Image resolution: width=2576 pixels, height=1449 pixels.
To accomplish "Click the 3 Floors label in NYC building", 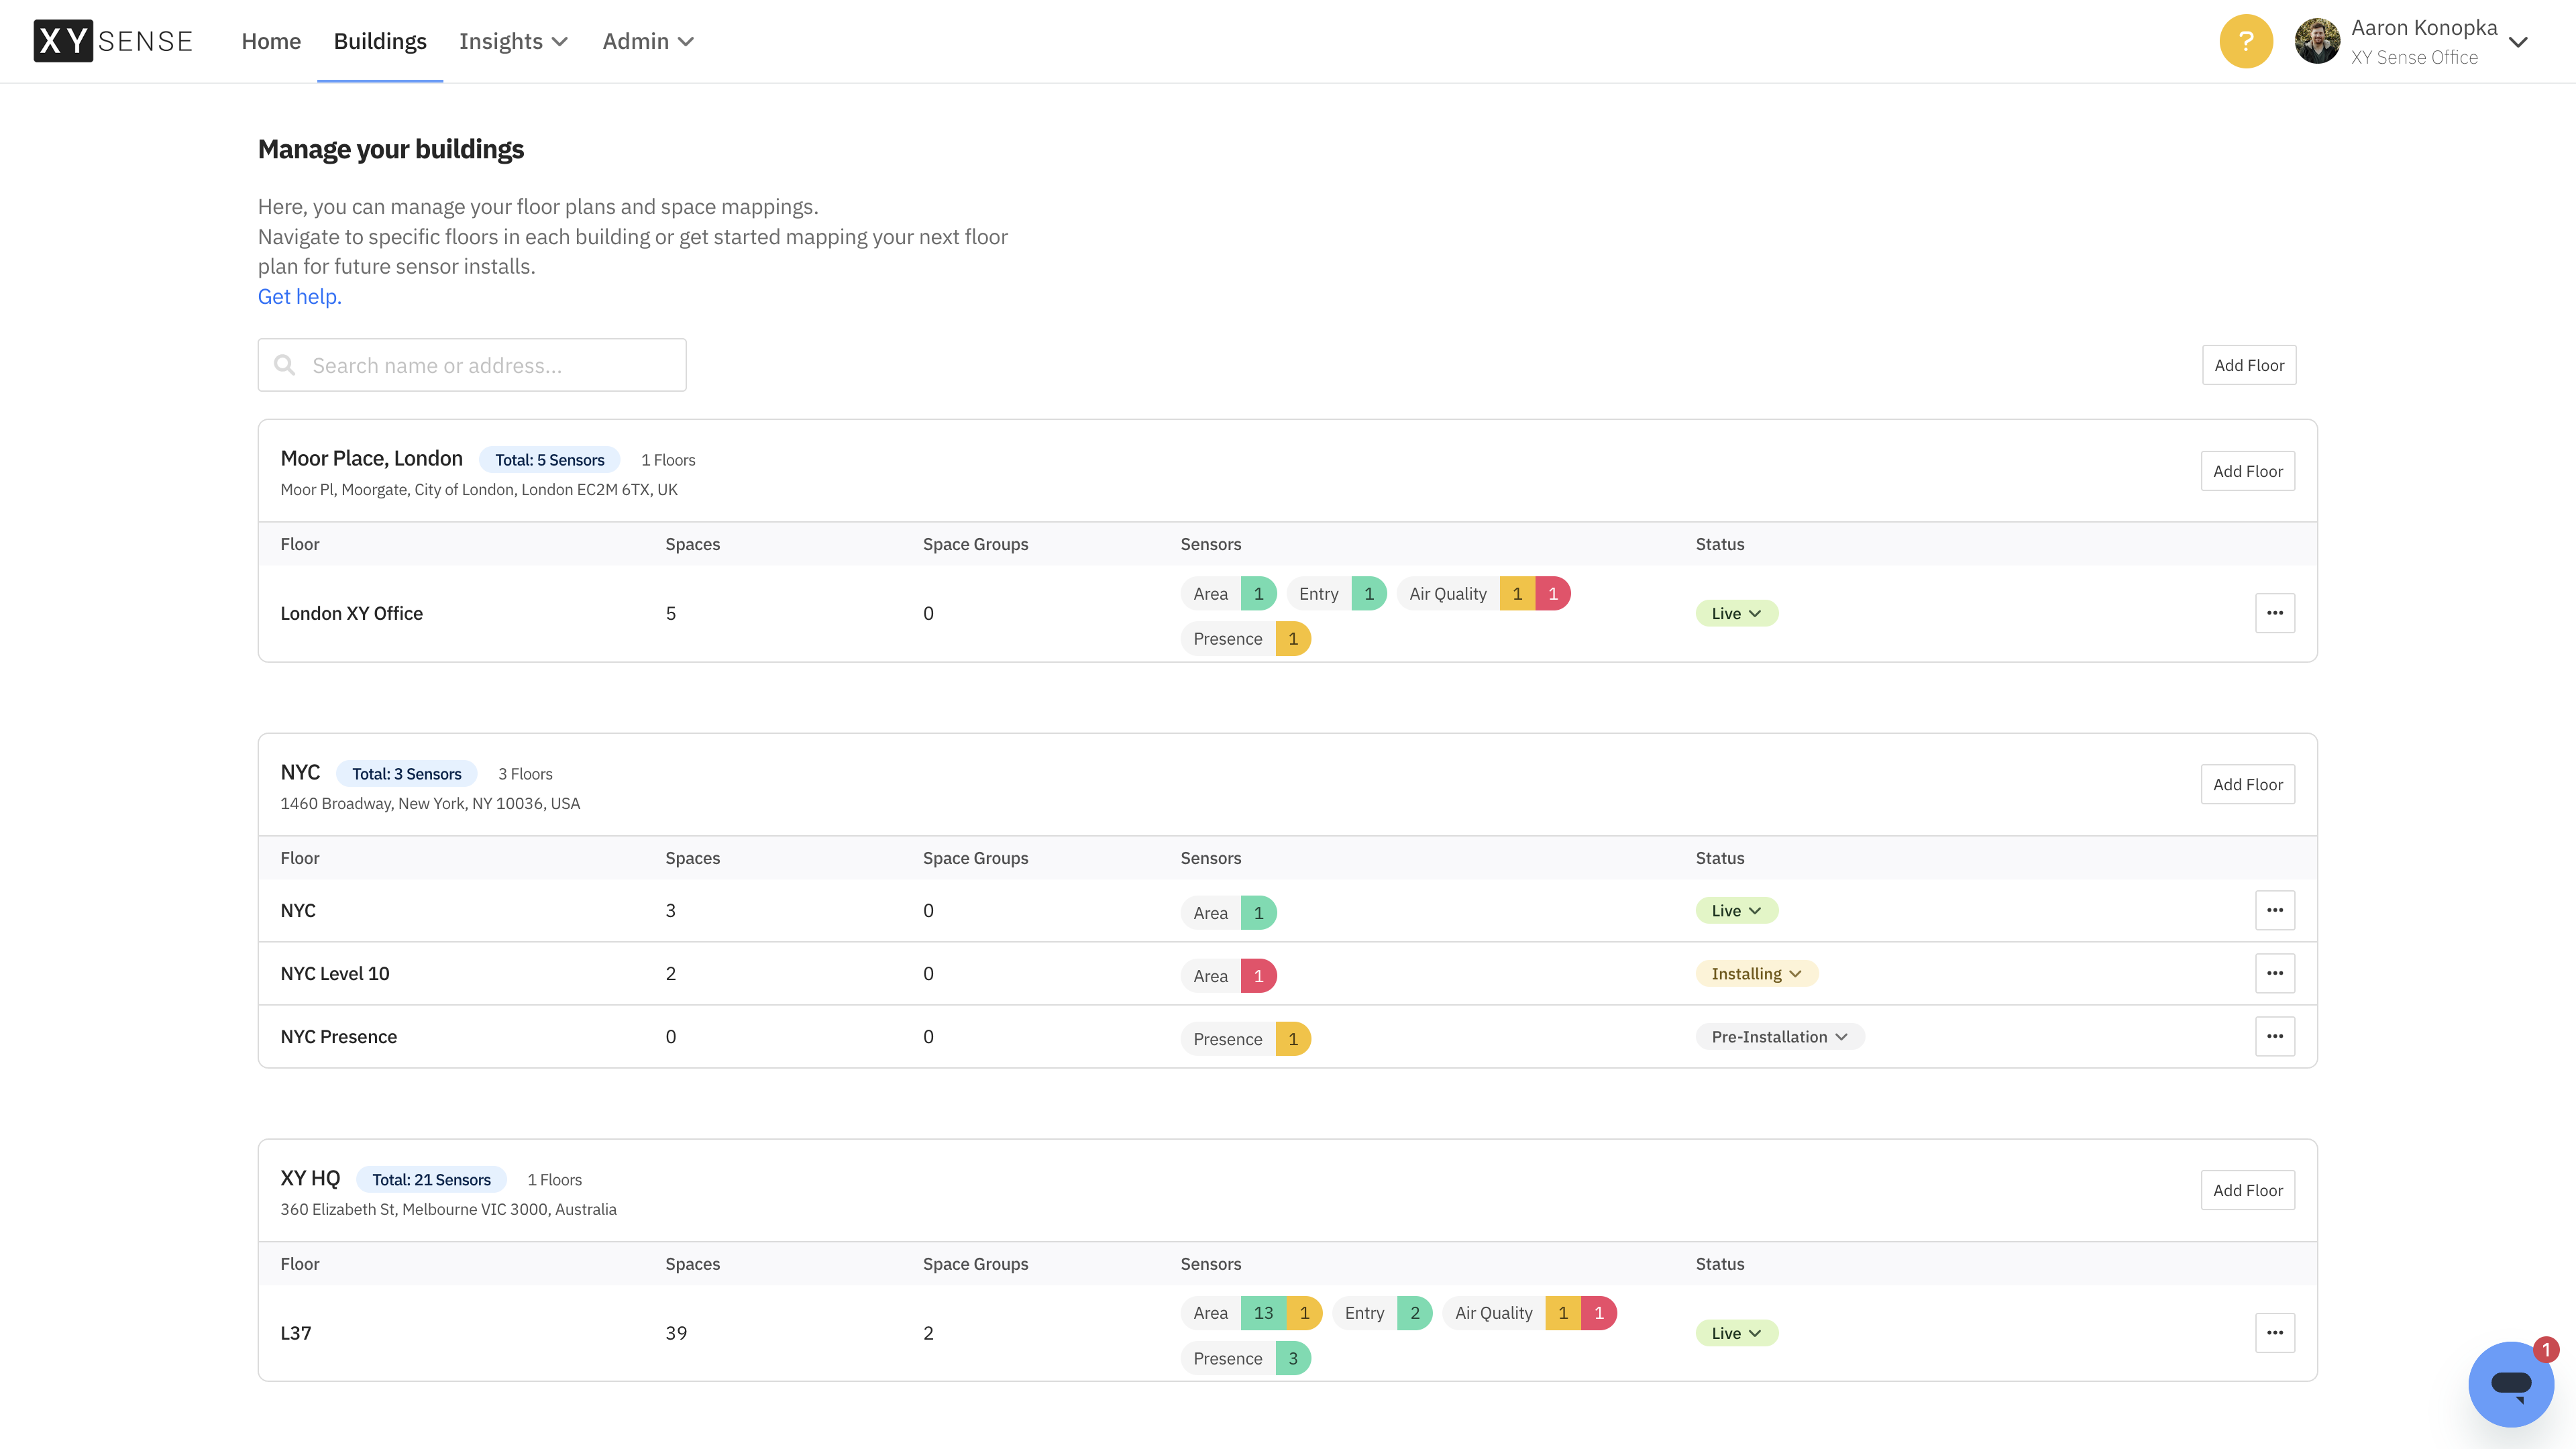I will coord(525,774).
